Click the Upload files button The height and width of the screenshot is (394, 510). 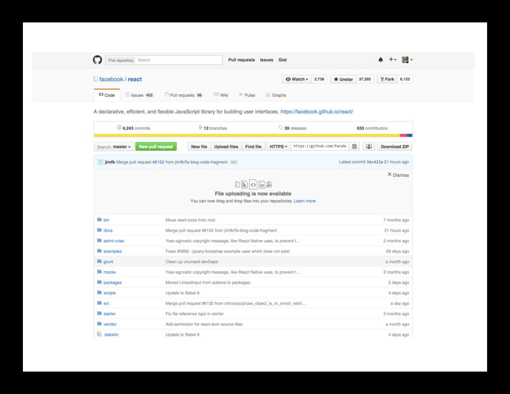[226, 147]
